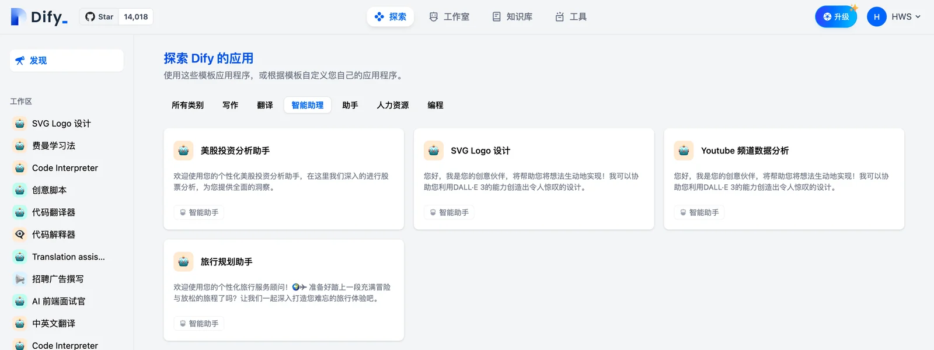Open the 旅行规划助手 card title
The width and height of the screenshot is (934, 350).
(226, 262)
